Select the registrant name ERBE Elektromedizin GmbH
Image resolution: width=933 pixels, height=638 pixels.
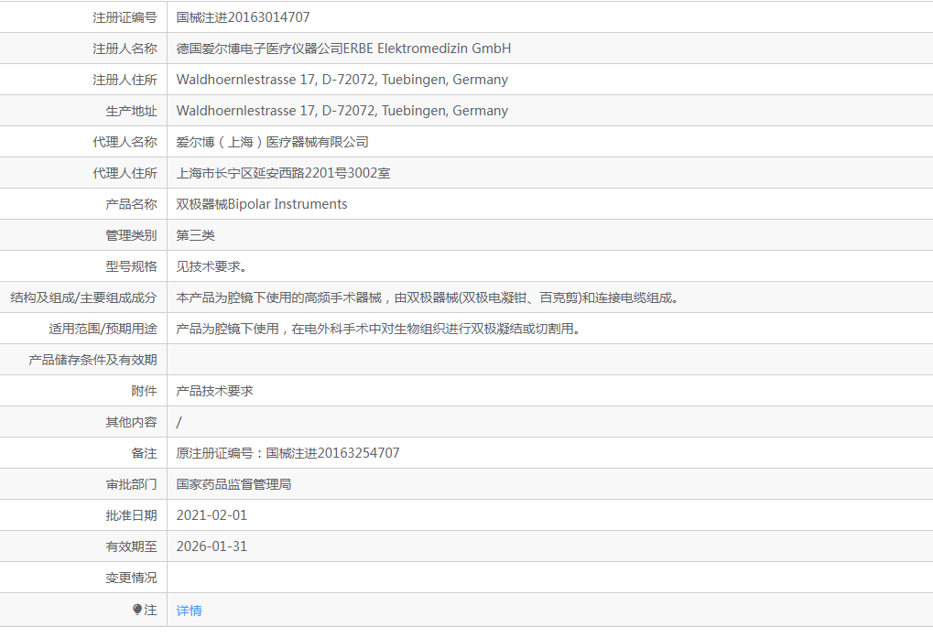click(428, 49)
